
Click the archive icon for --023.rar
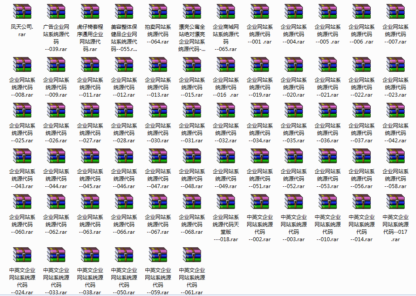[396, 64]
